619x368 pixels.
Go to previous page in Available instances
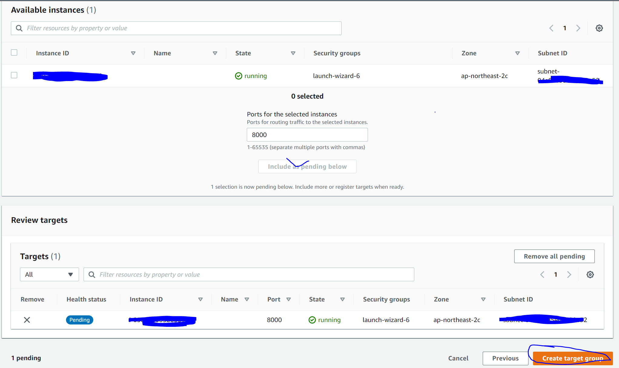pos(551,28)
